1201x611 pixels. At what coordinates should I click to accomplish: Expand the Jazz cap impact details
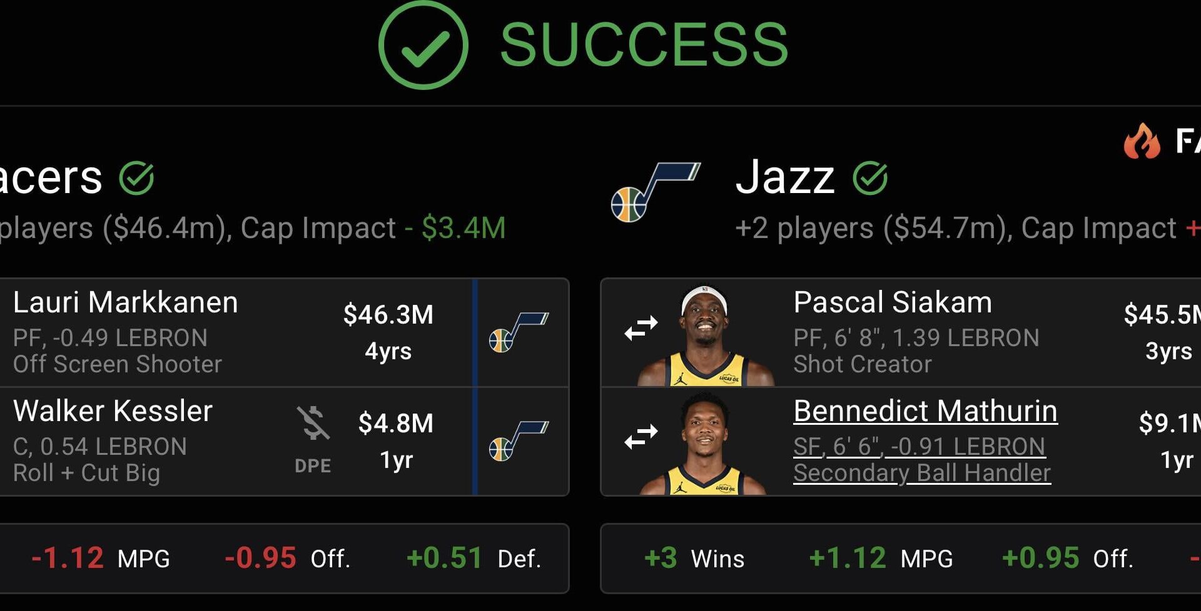pyautogui.click(x=938, y=228)
